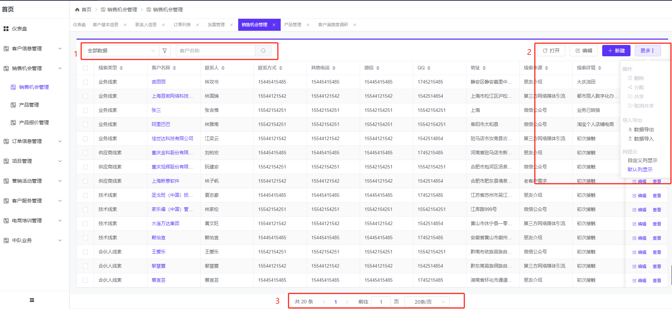Check the row for 佳世达科技有限公司
The image size is (672, 309).
[x=85, y=138]
